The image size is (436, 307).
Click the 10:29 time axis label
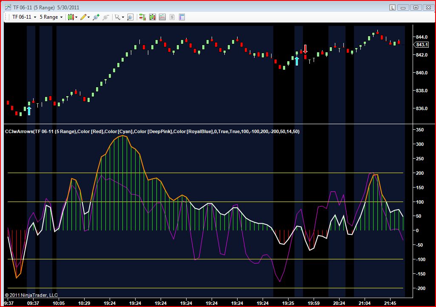click(x=84, y=303)
